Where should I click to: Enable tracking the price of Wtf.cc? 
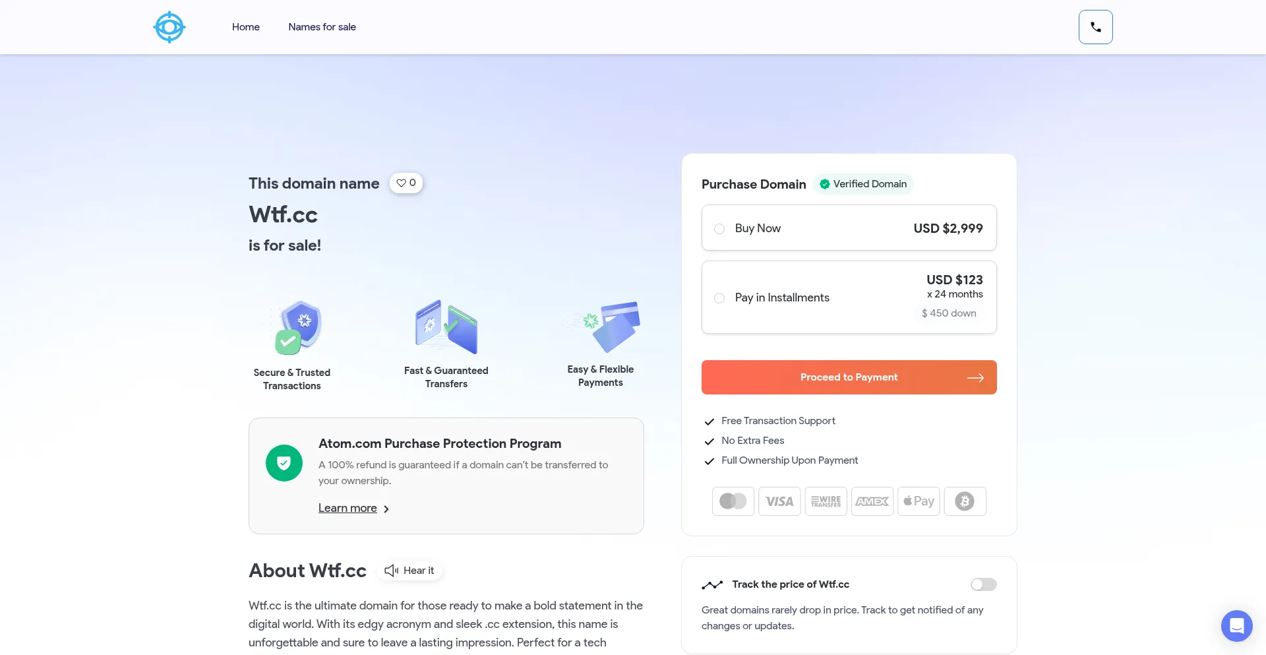point(983,584)
